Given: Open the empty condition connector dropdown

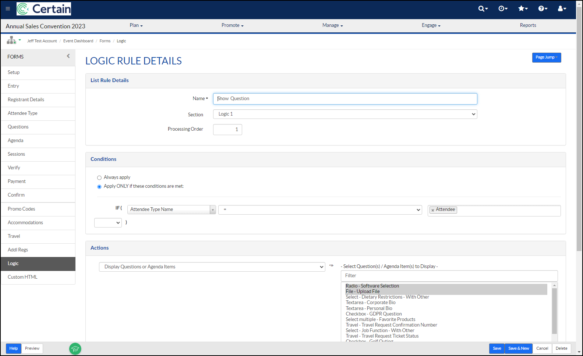Looking at the screenshot, I should pyautogui.click(x=108, y=223).
